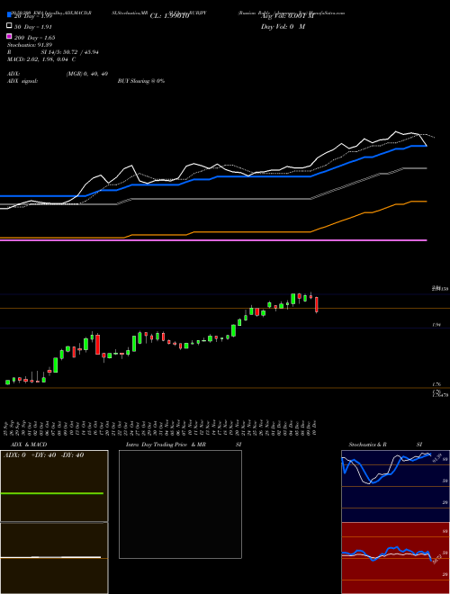Screen dimensions: 450x594
Task: Click the blue stochastics chart panel
Action: pyautogui.click(x=395, y=486)
